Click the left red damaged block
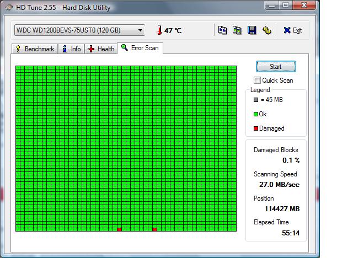This screenshot has width=353, height=258. (119, 229)
